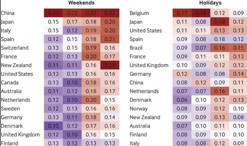
Task: Click the 0.07 cell in Brazil holidays row
Action: [x=201, y=48]
